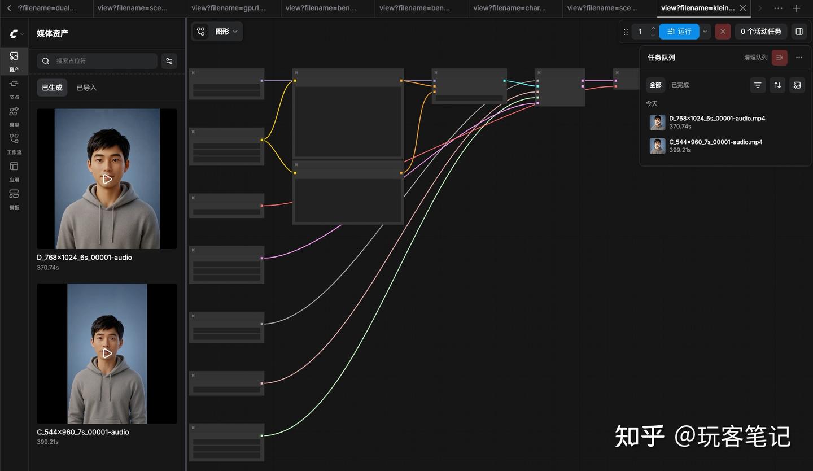Open the 应用 (Apps) sidebar panel
The height and width of the screenshot is (471, 813).
(x=14, y=172)
